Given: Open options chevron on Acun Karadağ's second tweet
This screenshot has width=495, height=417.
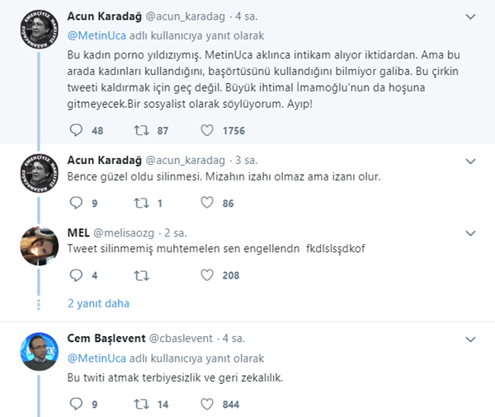Looking at the screenshot, I should (470, 160).
